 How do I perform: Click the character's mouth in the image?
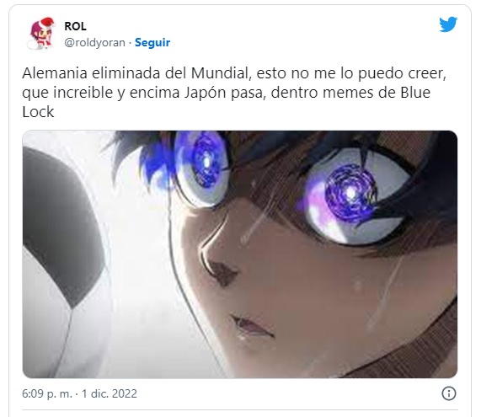[x=252, y=327]
